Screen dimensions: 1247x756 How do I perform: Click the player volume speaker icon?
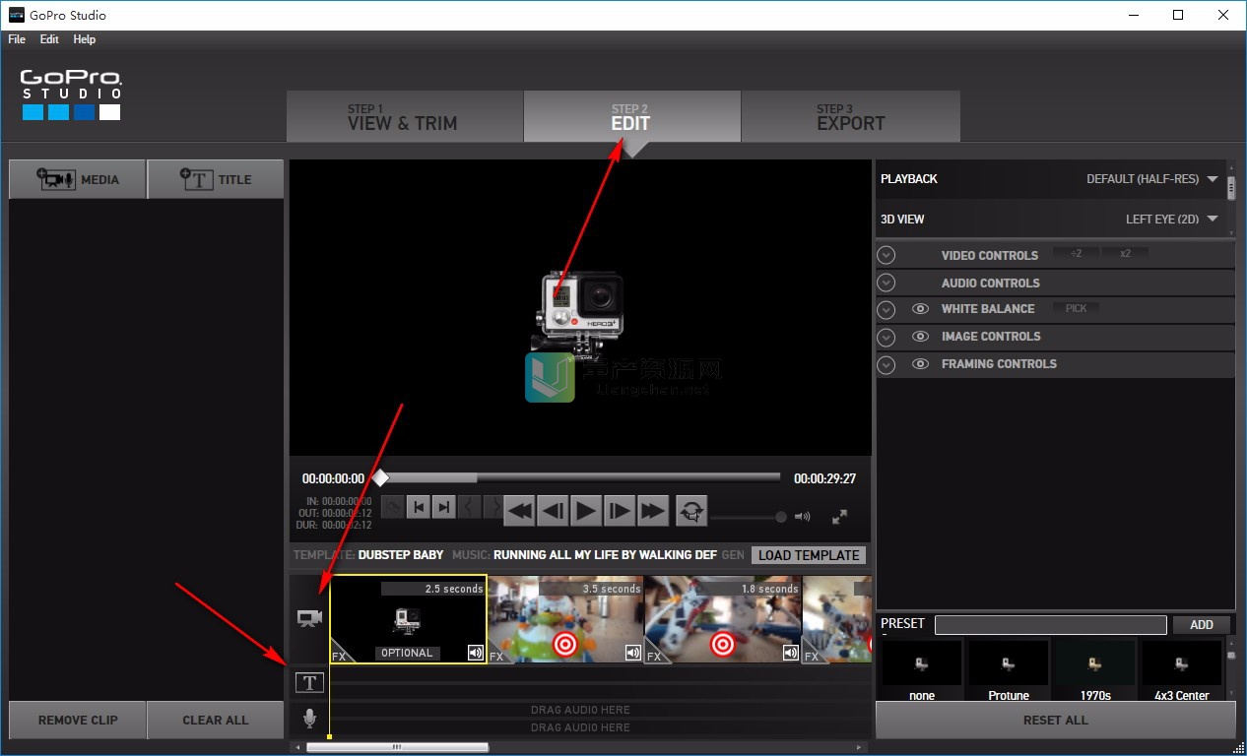point(803,516)
